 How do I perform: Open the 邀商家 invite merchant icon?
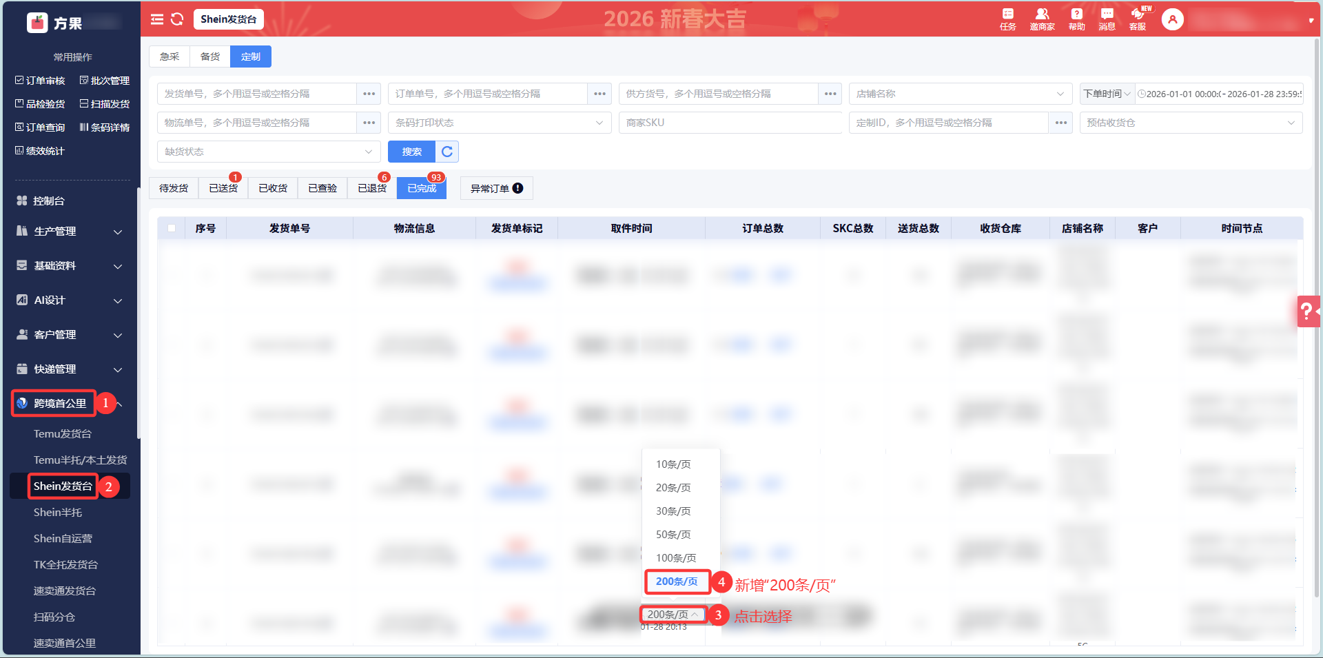1042,19
